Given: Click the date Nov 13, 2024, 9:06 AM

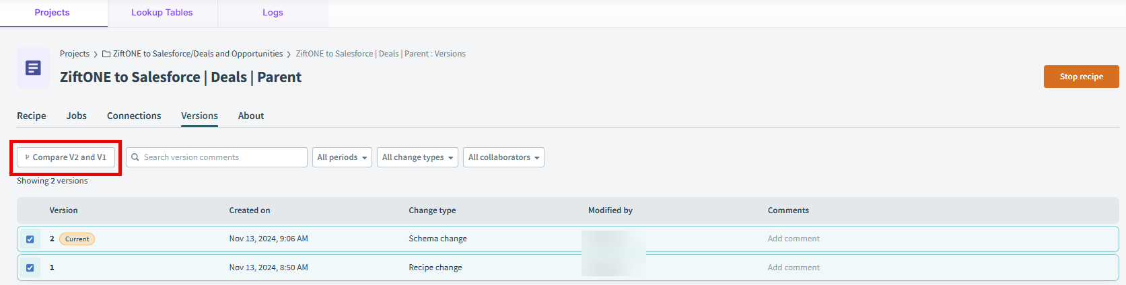Looking at the screenshot, I should (x=269, y=239).
